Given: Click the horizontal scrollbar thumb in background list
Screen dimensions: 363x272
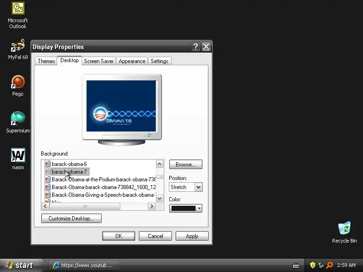Looking at the screenshot, I should 85,206.
